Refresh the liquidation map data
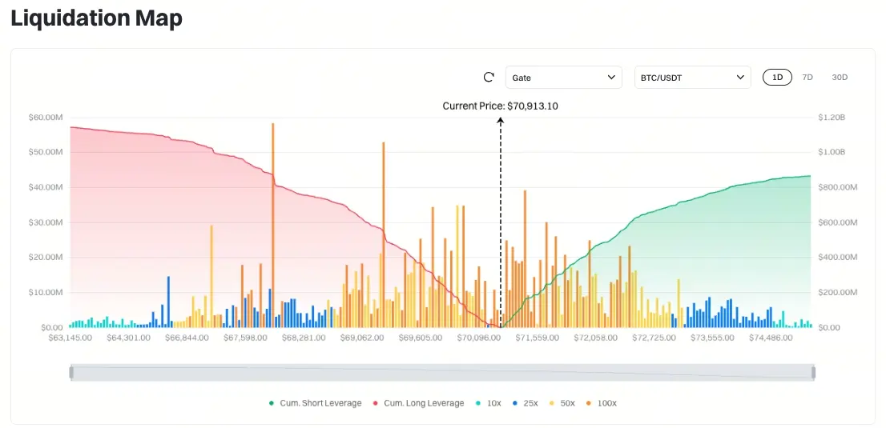 pyautogui.click(x=489, y=78)
